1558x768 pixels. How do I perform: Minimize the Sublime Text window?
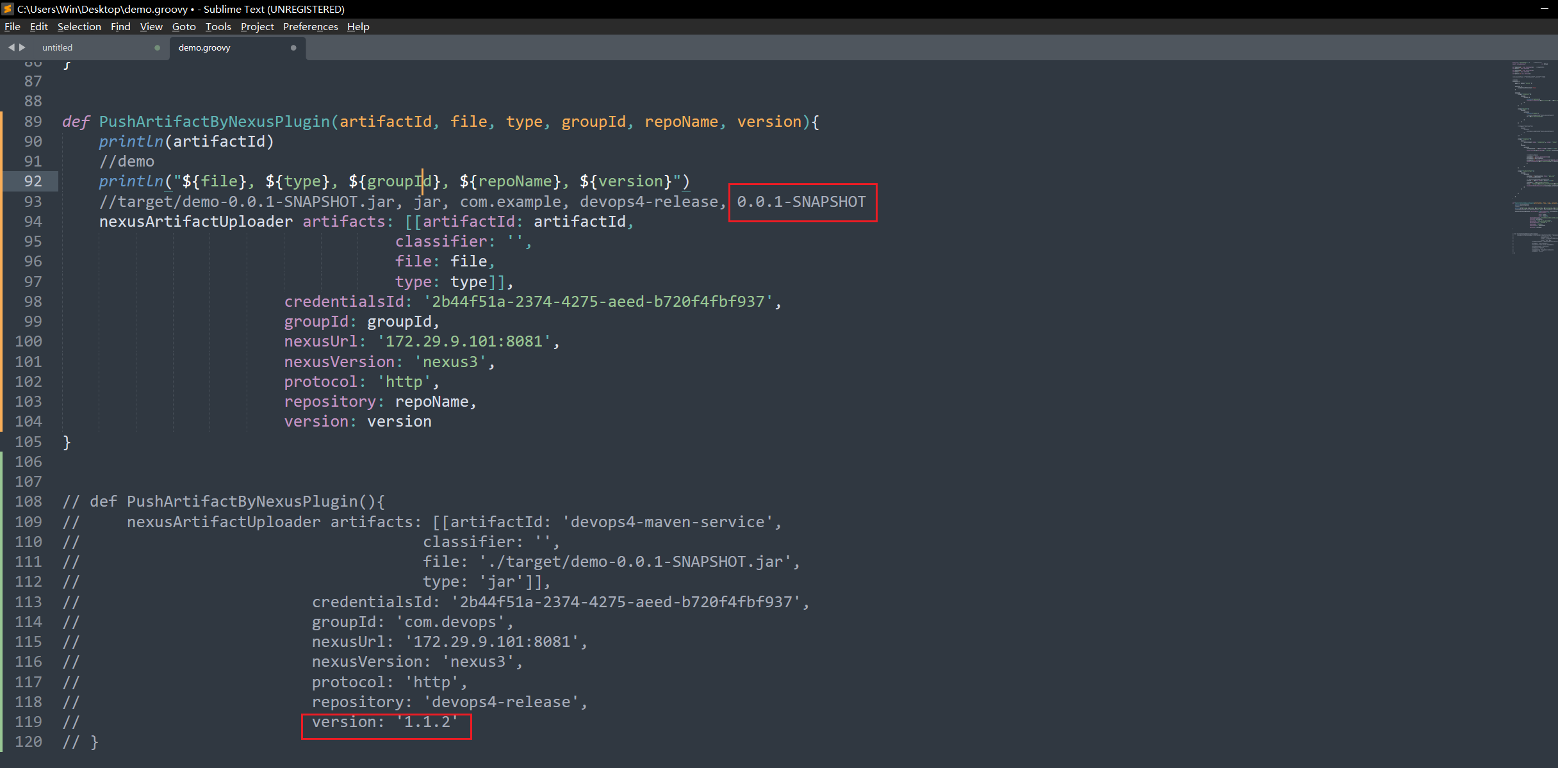pos(1544,9)
